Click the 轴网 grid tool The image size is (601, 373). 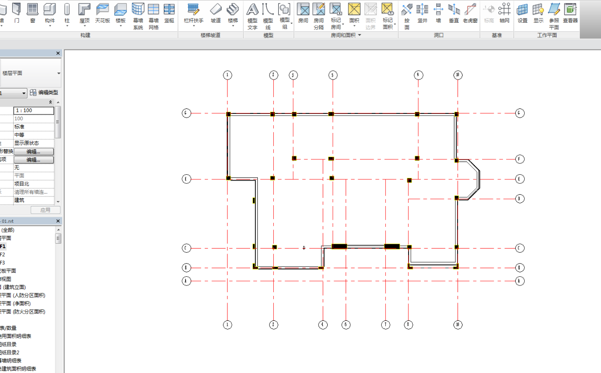click(x=504, y=13)
